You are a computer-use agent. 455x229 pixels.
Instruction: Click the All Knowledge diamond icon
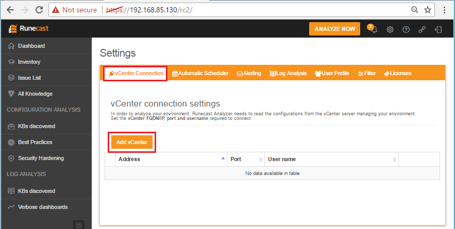tap(11, 94)
